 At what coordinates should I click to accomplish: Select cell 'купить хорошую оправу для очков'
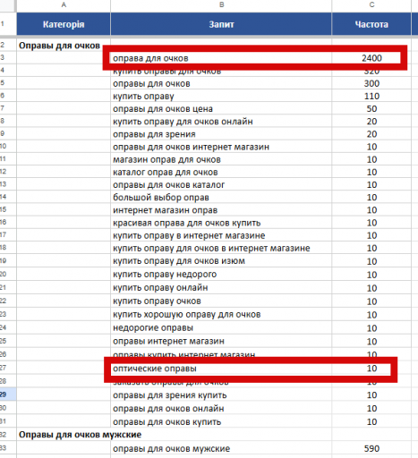point(221,315)
